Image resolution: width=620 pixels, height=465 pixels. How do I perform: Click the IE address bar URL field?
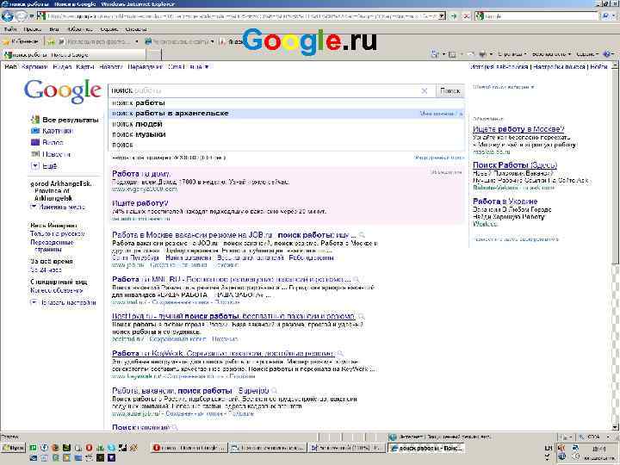[x=242, y=16]
